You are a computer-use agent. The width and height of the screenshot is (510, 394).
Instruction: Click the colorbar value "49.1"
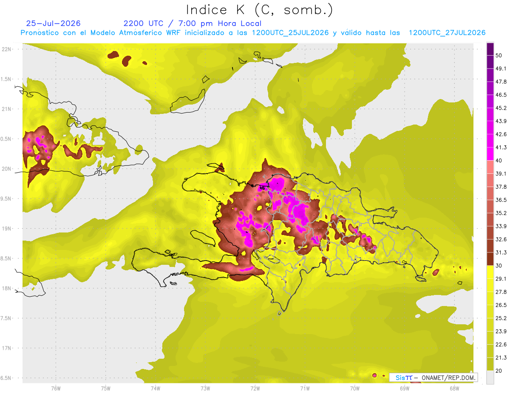[x=501, y=68]
